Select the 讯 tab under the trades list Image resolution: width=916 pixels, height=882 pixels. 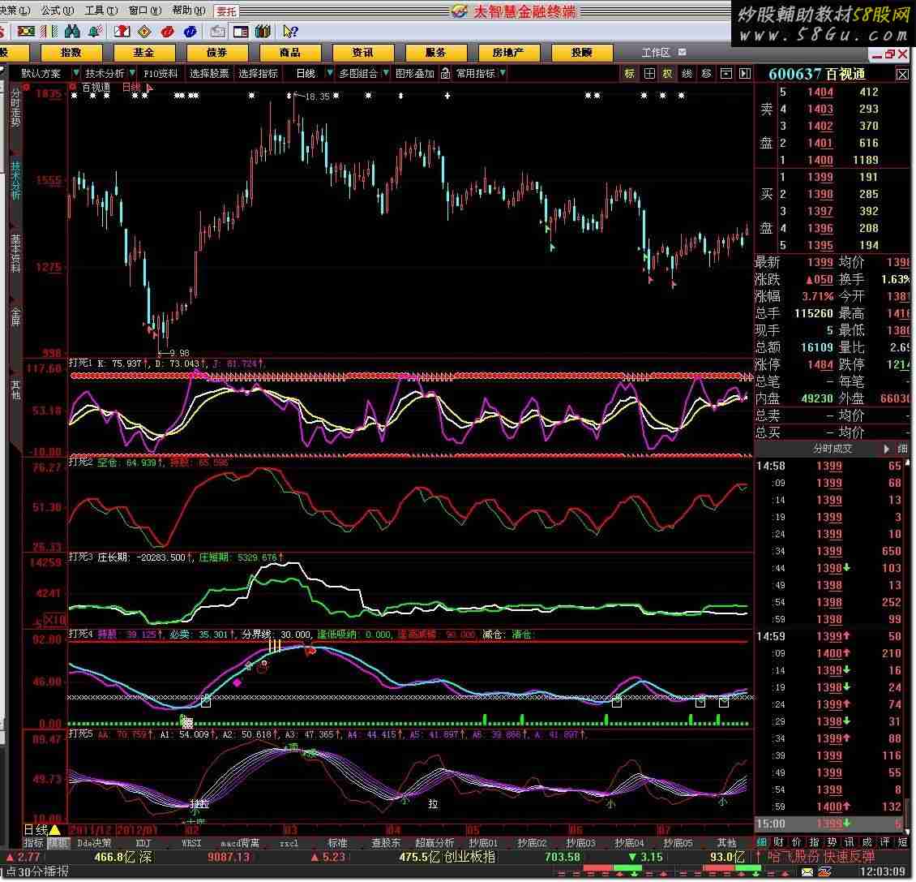[x=850, y=842]
